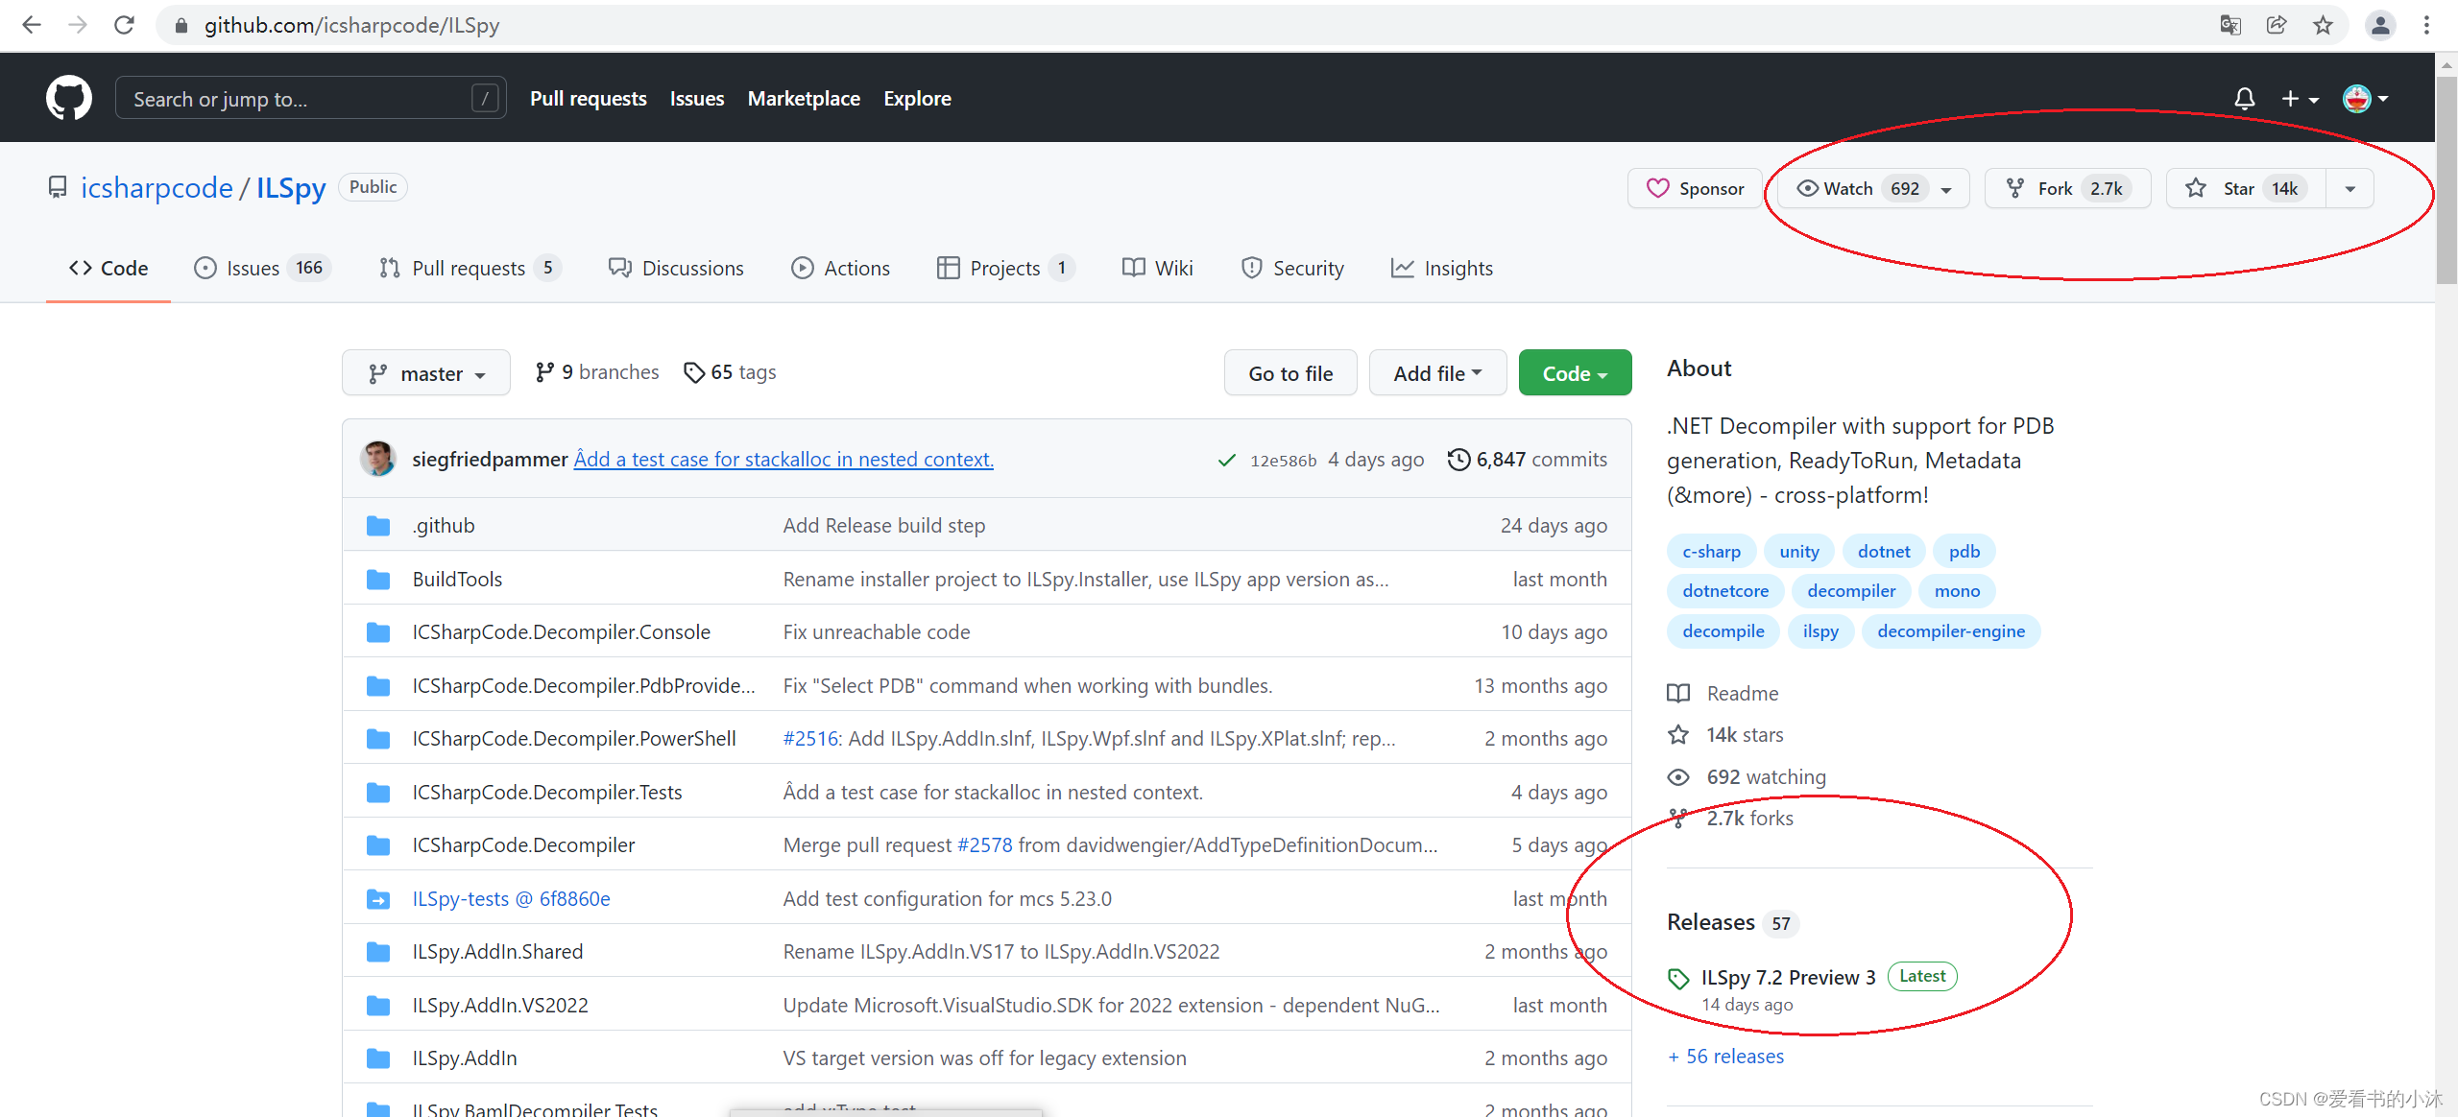
Task: Open the icsharpcode owner link
Action: (x=157, y=187)
